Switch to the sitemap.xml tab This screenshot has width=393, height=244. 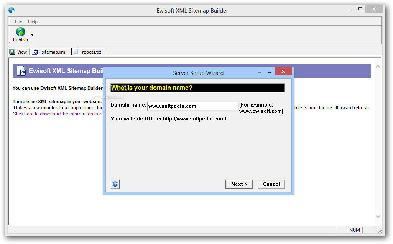pos(50,52)
